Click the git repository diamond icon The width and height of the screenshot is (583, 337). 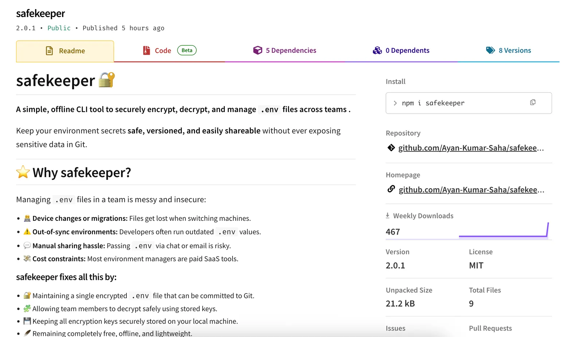pos(391,148)
